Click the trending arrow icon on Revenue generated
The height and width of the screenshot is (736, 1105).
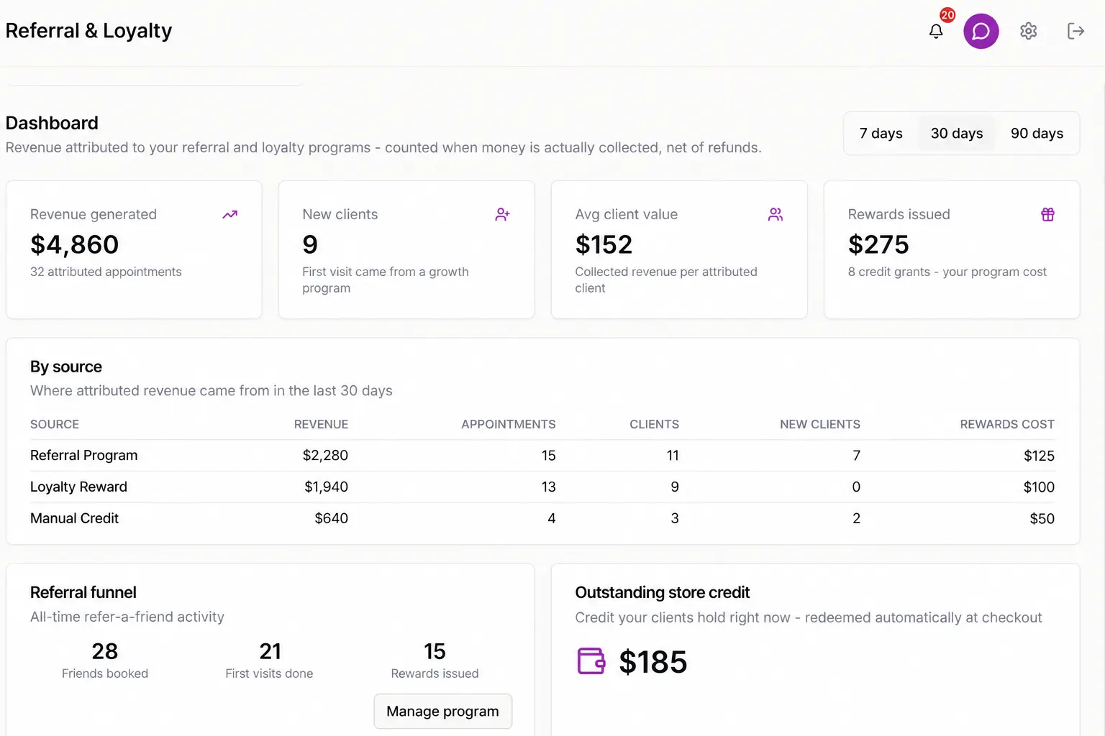tap(230, 214)
